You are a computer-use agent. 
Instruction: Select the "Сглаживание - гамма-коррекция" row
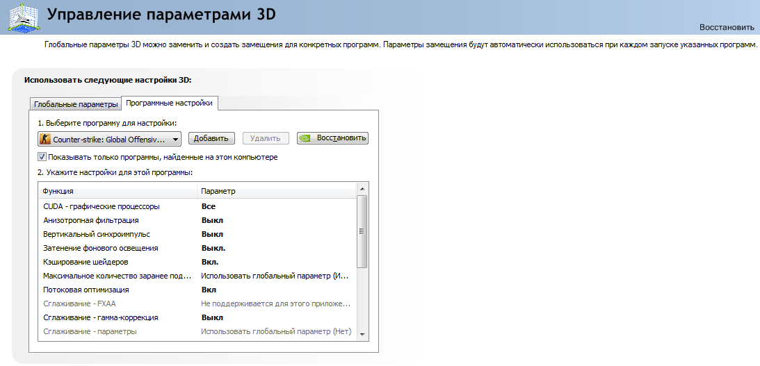(197, 318)
